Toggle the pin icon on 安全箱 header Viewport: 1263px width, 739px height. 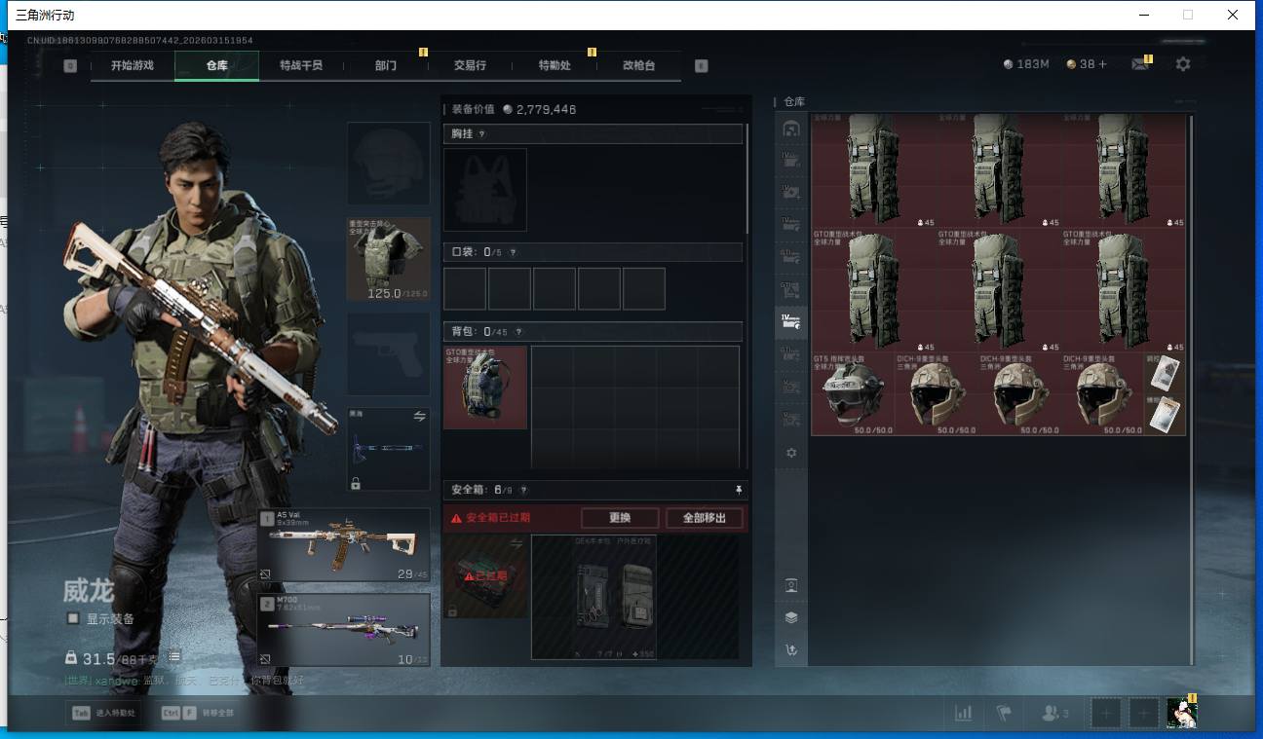coord(739,490)
